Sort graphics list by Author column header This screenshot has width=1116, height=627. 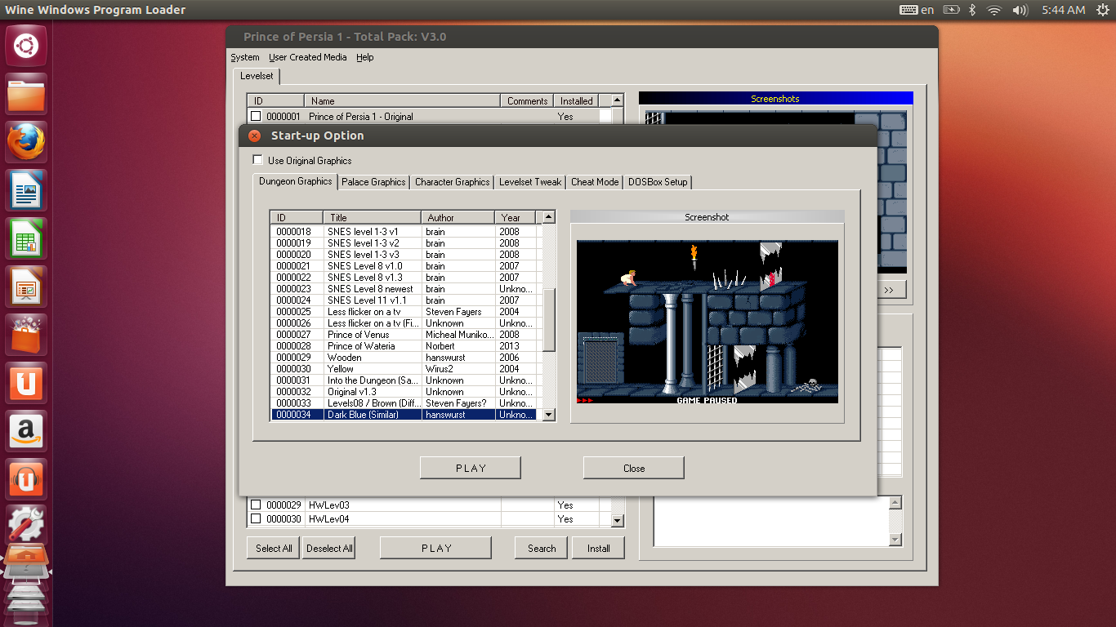coord(458,217)
